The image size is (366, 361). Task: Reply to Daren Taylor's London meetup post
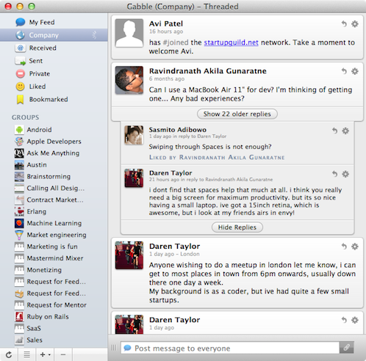tap(344, 247)
